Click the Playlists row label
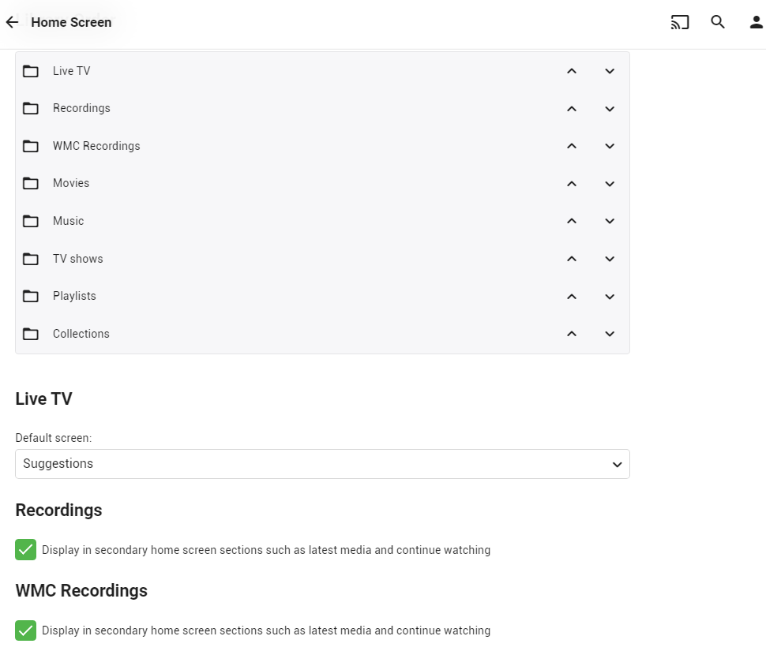The width and height of the screenshot is (766, 651). coord(74,296)
